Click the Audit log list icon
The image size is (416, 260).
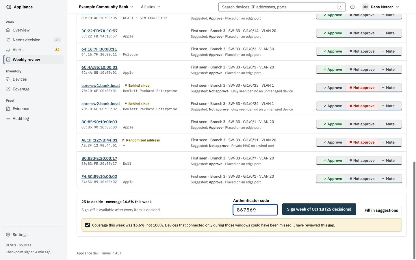[x=8, y=118]
